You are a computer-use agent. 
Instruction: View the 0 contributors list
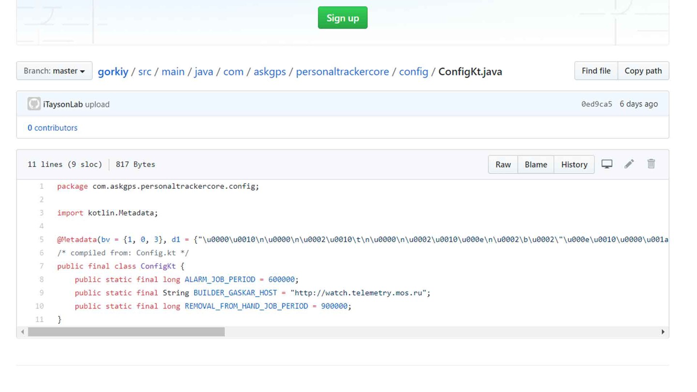[x=52, y=128]
